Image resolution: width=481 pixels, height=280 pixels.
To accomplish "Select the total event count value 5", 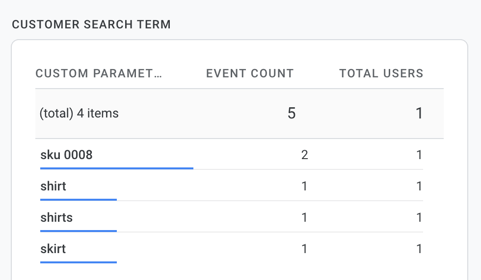I will pos(291,114).
